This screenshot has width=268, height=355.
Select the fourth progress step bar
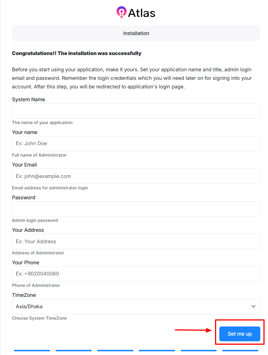(x=157, y=350)
